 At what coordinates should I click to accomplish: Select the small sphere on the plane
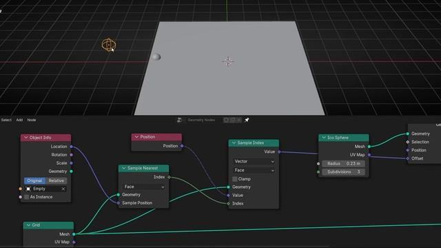pos(156,57)
